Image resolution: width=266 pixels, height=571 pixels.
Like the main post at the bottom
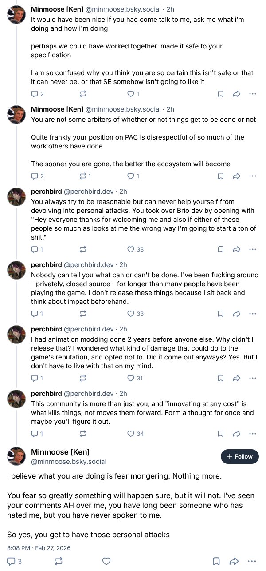tap(106, 561)
